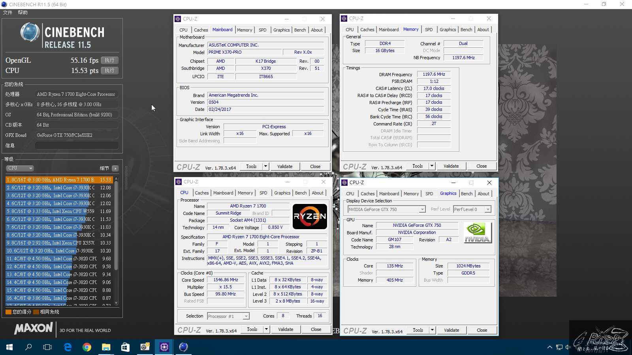
Task: Click the orange 您的得分 legend swatch
Action: [x=8, y=312]
